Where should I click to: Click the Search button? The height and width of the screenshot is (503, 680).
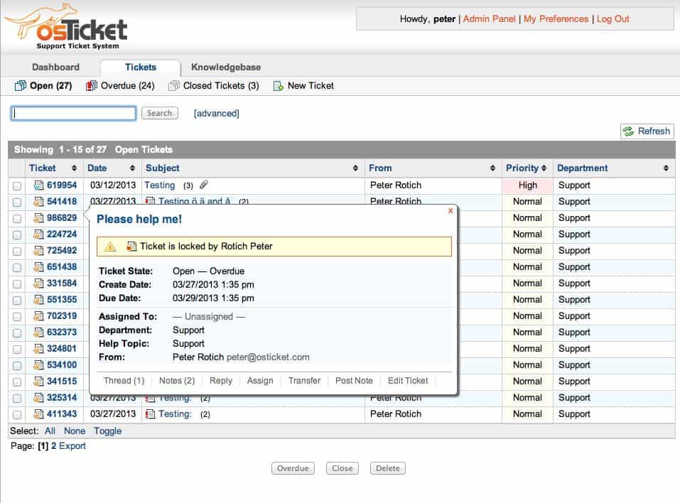coord(160,113)
